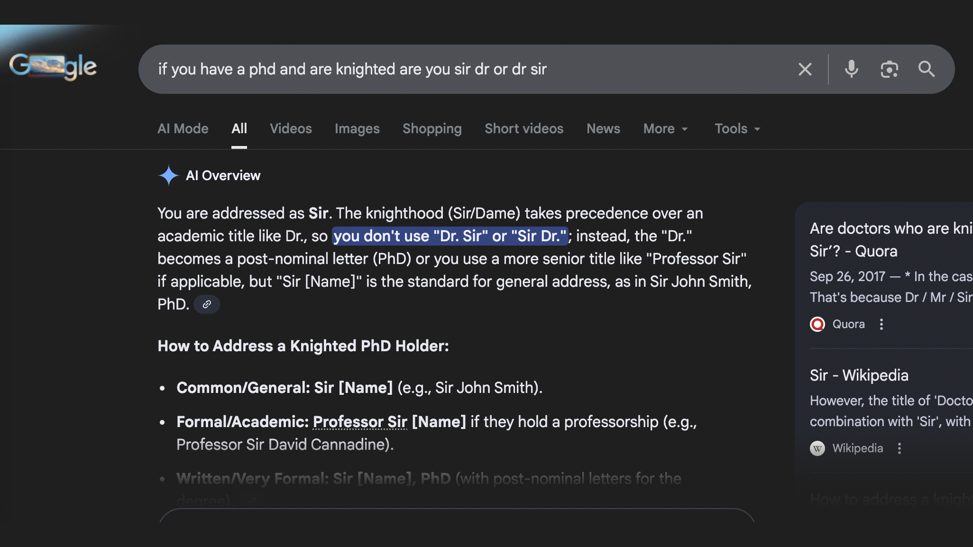Click the underlined Professor Sir link
973x547 pixels.
click(x=360, y=422)
